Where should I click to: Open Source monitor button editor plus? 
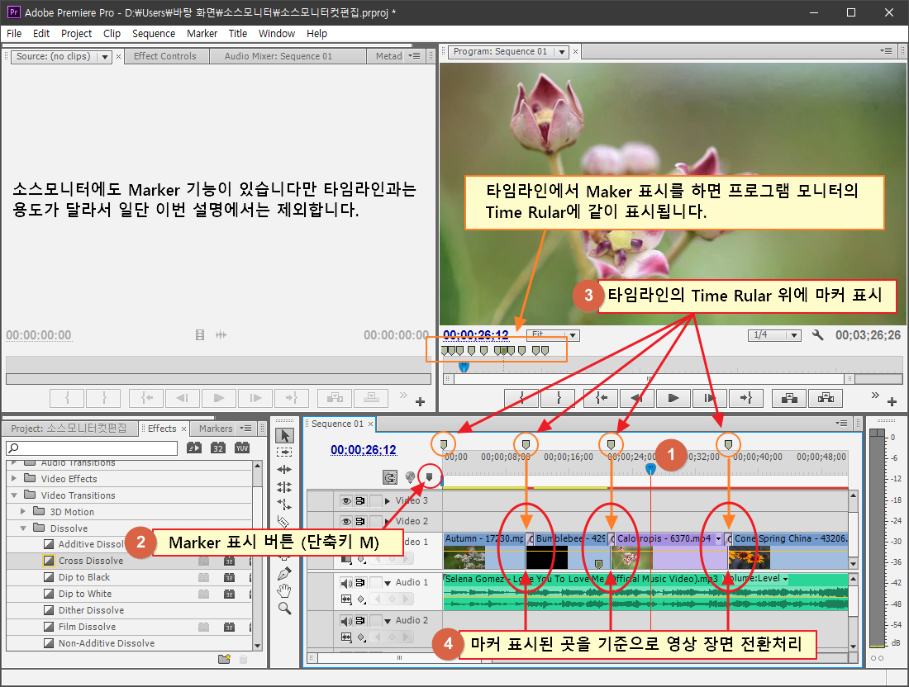click(x=421, y=401)
